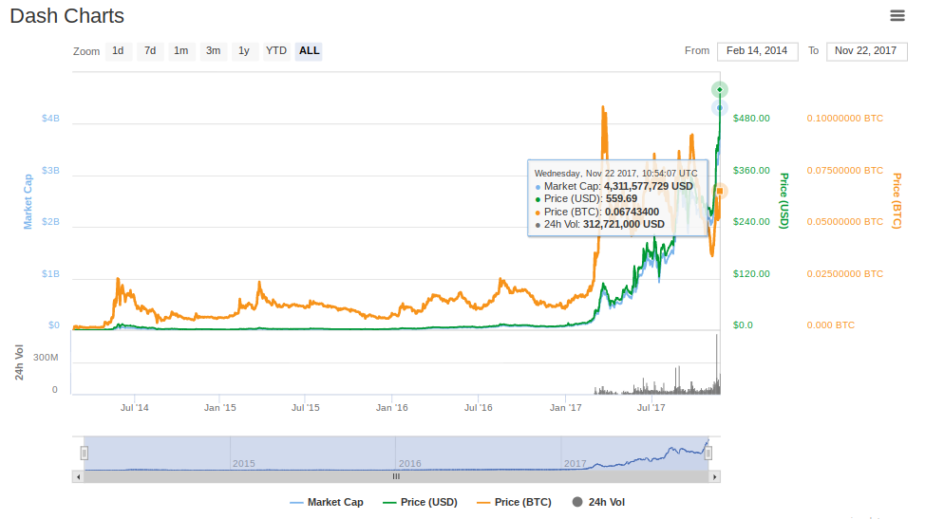
Task: Click the Jul '14 x-axis label
Action: click(x=135, y=408)
